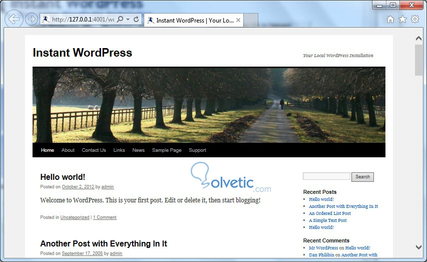427x262 pixels.
Task: Click the scrollbar up arrow
Action: point(418,39)
